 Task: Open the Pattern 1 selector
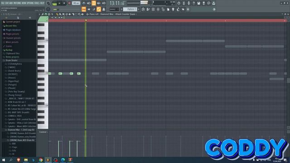tap(130, 9)
